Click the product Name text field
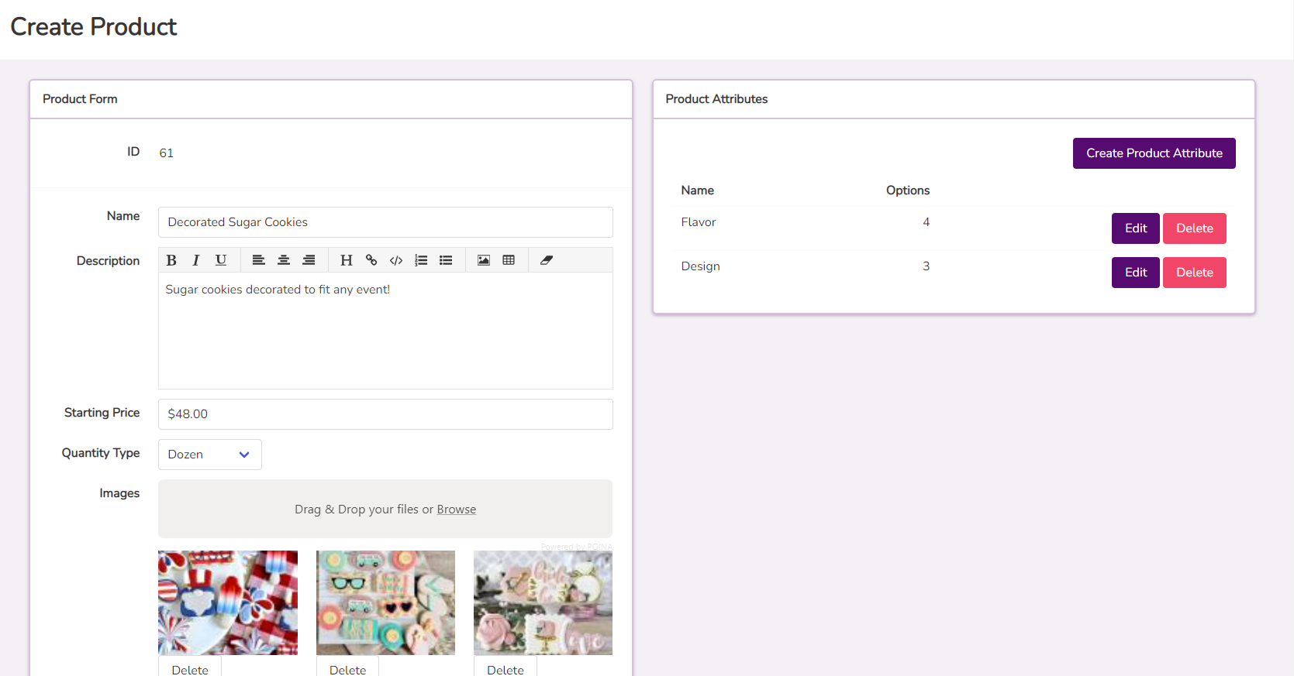Screen dimensions: 1294x676 [x=385, y=222]
